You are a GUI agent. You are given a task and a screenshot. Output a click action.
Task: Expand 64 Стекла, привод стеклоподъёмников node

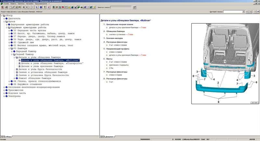coord(9,81)
